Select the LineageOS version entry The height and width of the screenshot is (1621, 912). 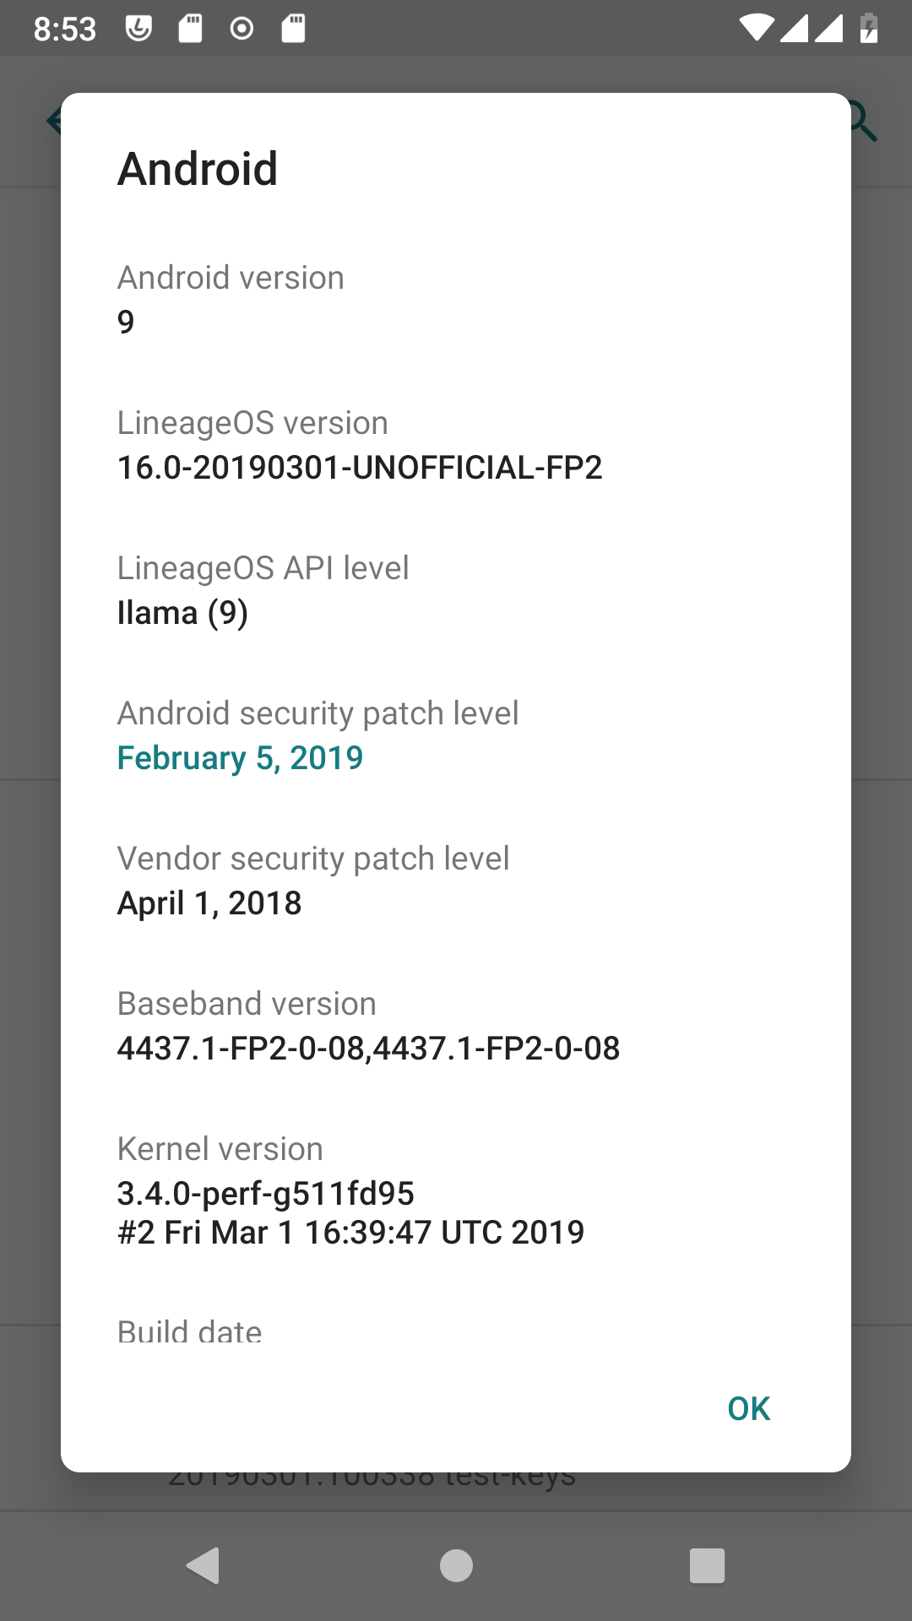tap(359, 445)
